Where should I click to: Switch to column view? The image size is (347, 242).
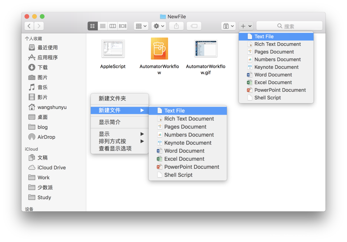pyautogui.click(x=113, y=26)
